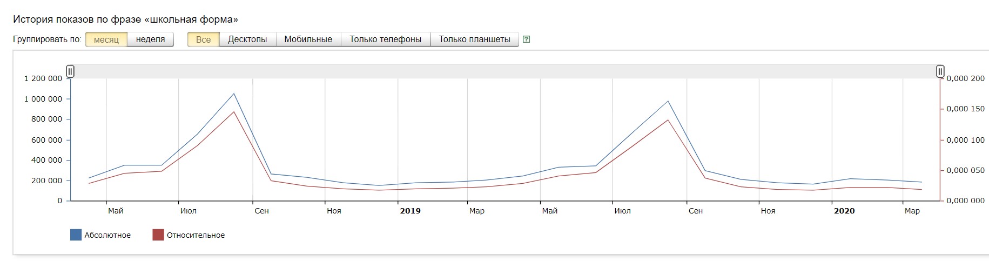Viewport: 989px width, 267px height.
Task: Switch to the Десктопы tab
Action: (x=247, y=39)
